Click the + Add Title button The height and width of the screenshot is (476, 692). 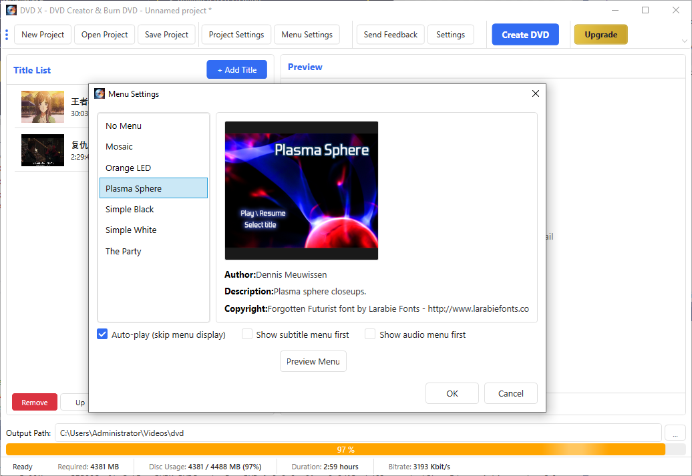pos(237,69)
